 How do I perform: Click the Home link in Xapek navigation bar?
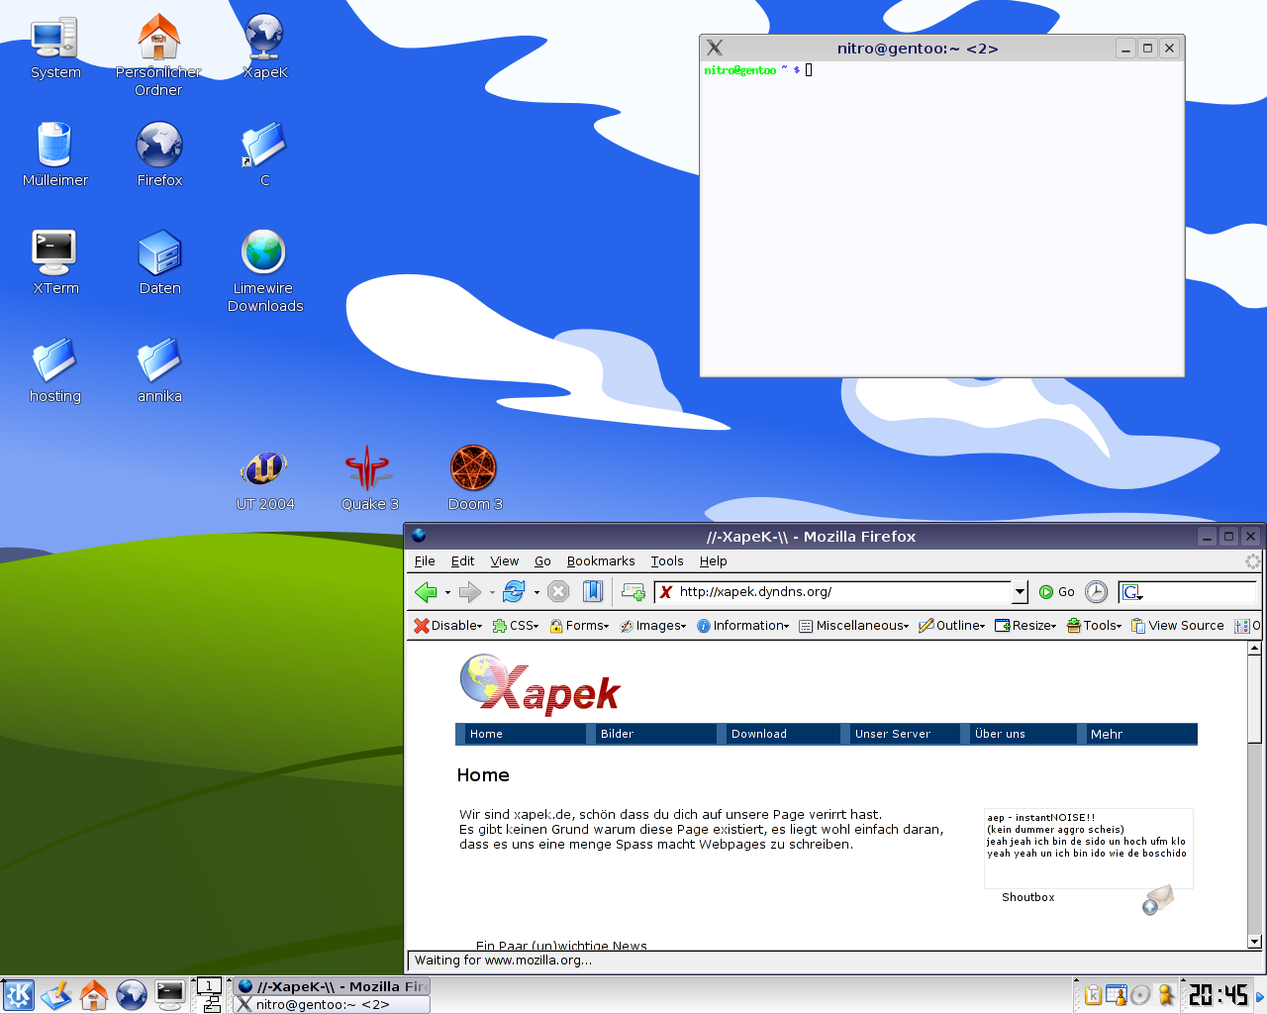tap(486, 734)
